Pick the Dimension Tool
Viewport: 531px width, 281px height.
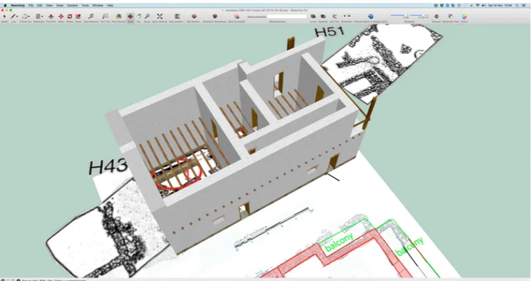tap(450, 16)
